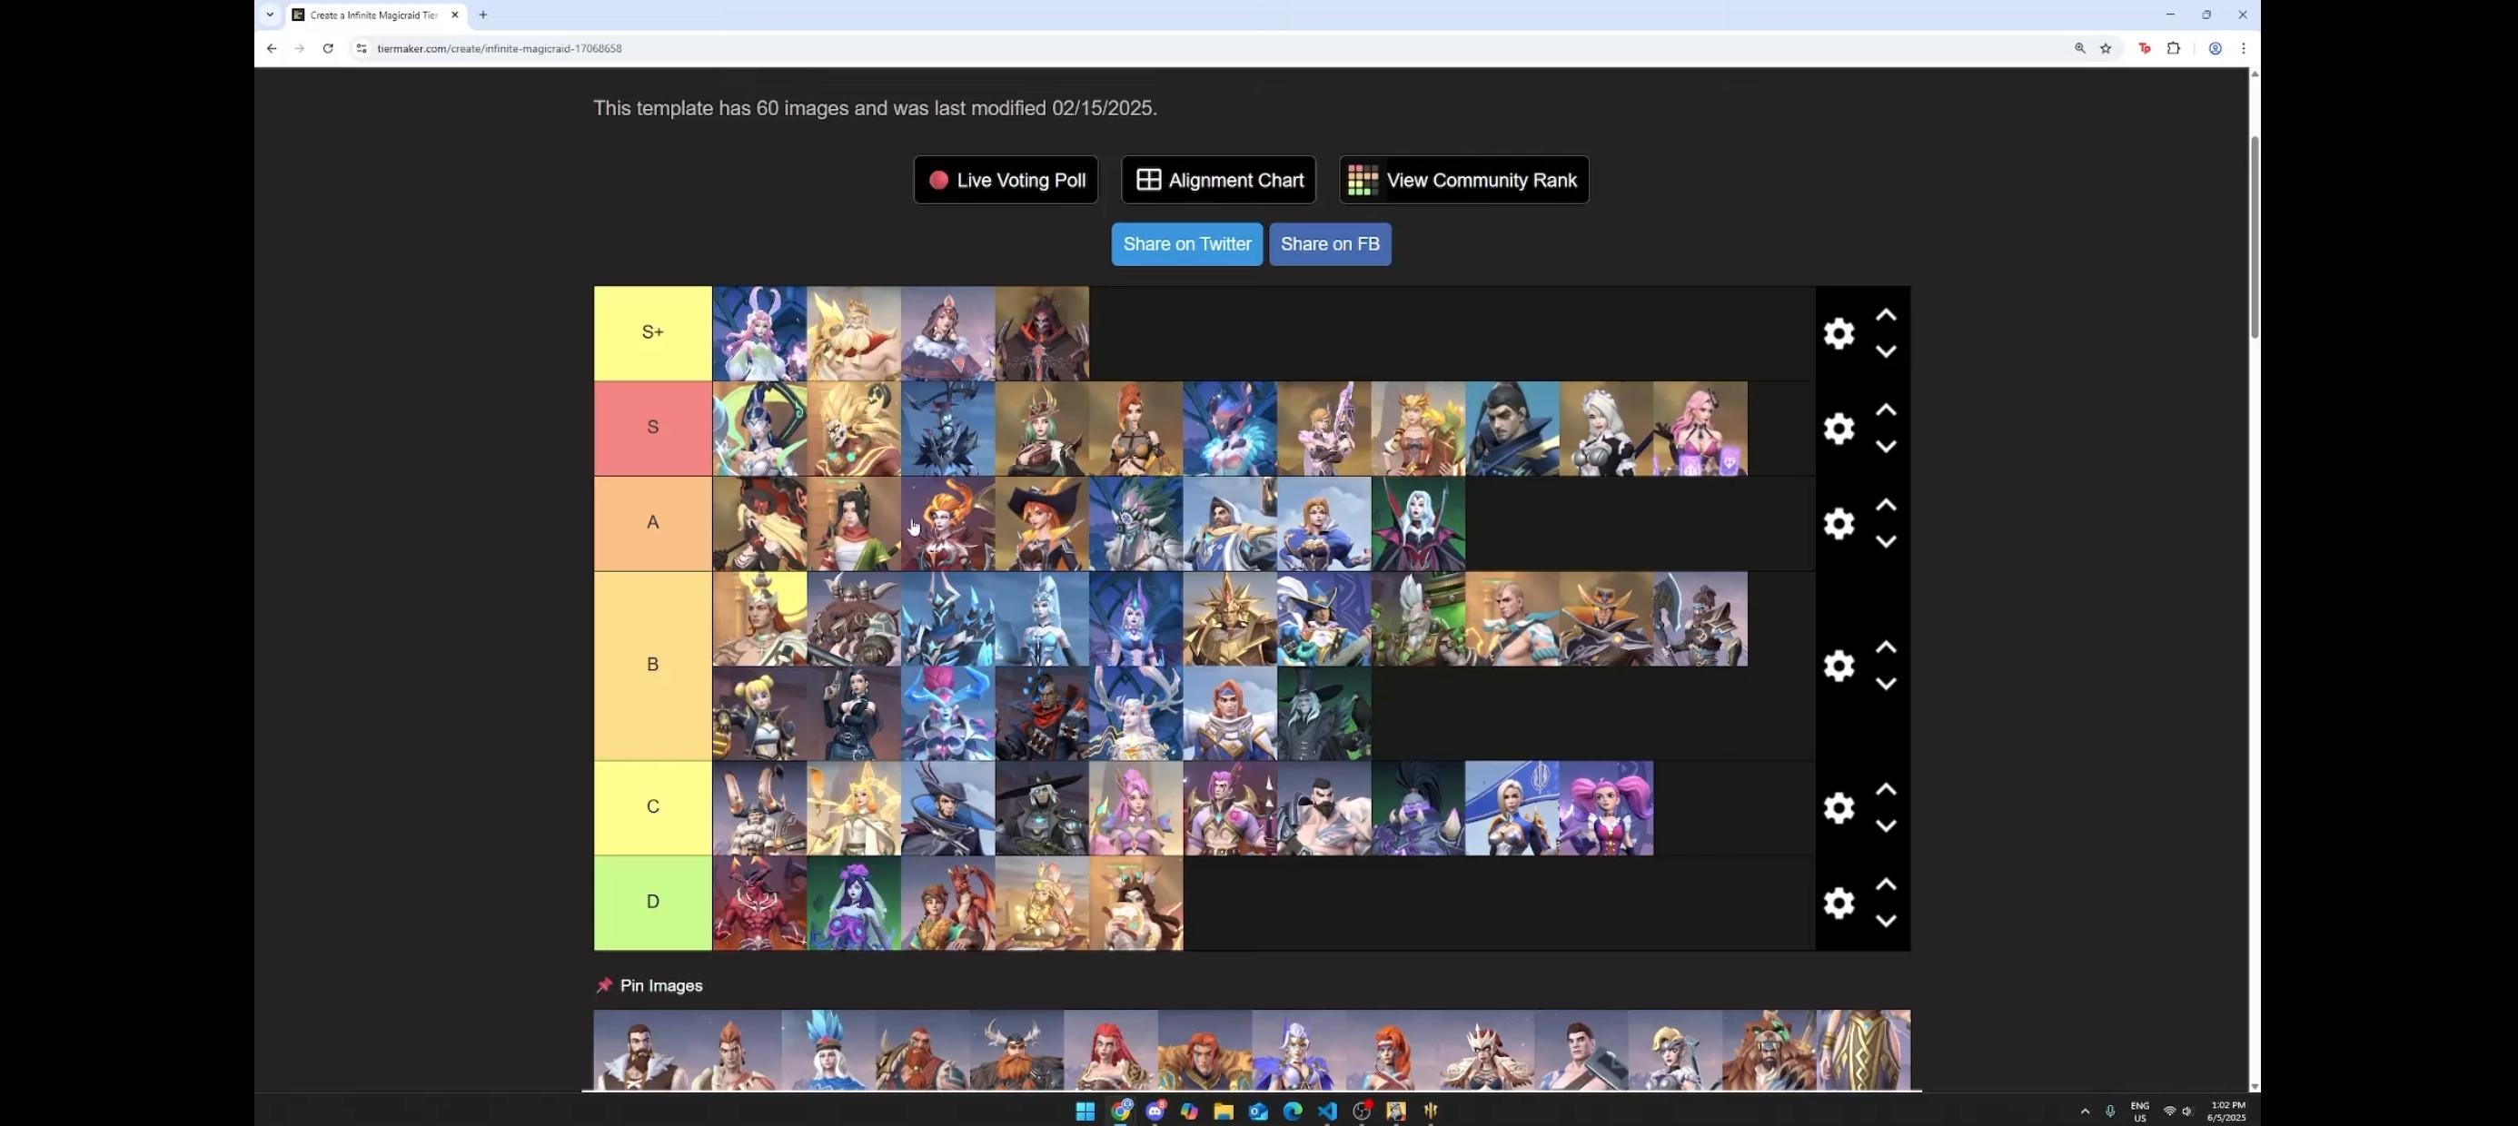Open Discord from the taskbar
The width and height of the screenshot is (2518, 1126).
coord(1155,1111)
